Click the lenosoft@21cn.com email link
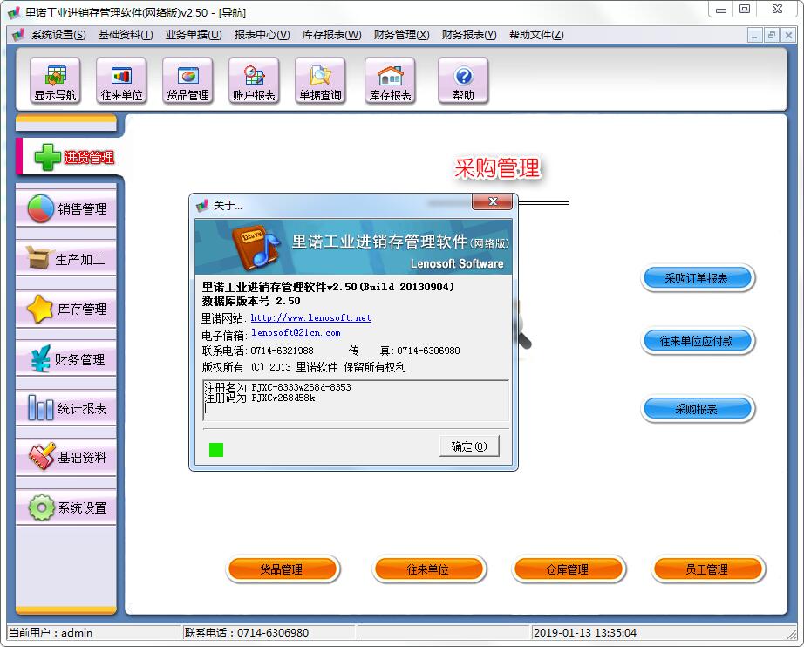The height and width of the screenshot is (647, 804). click(x=296, y=333)
